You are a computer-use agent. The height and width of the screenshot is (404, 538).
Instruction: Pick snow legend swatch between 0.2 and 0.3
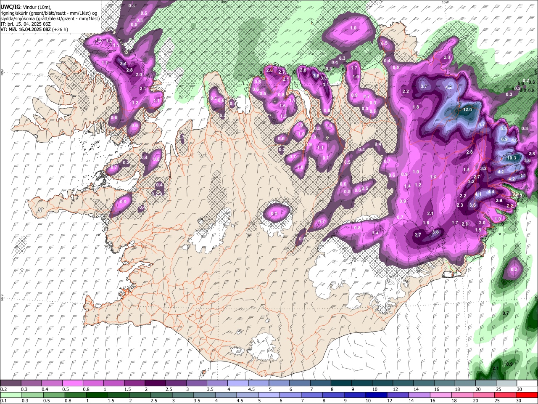[x=11, y=383]
